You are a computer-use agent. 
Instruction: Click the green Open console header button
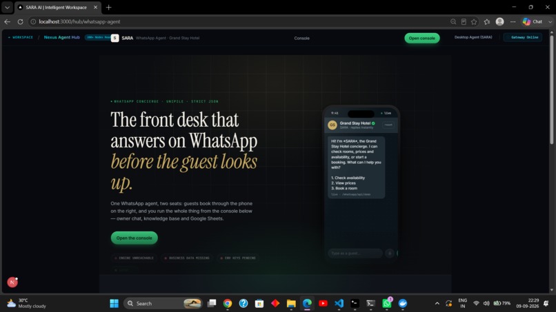point(422,38)
